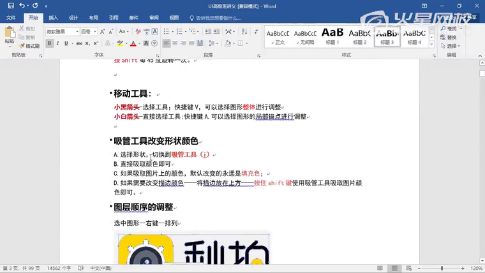Toggle bold formatting
The height and width of the screenshot is (273, 485).
point(49,43)
